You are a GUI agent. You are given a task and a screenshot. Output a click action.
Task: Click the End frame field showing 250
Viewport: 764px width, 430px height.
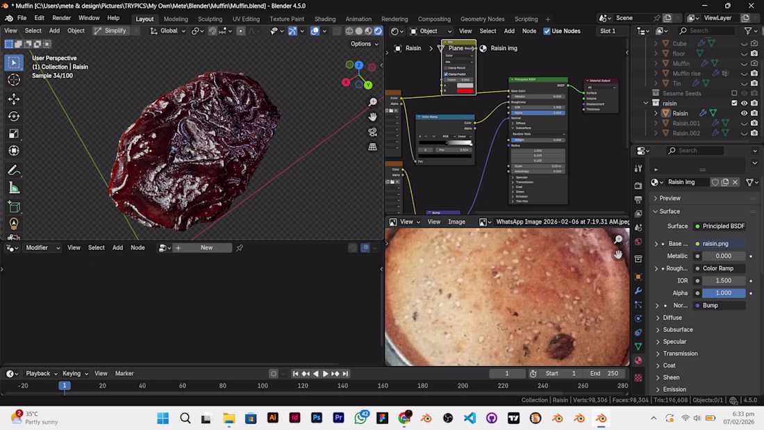604,374
